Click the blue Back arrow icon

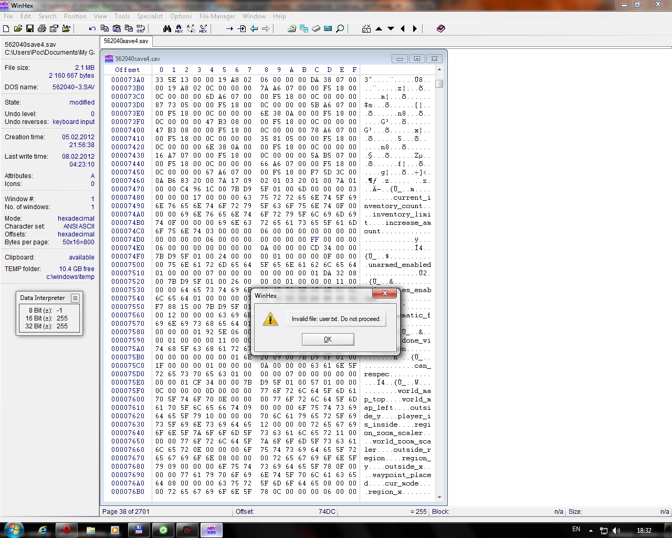254,29
